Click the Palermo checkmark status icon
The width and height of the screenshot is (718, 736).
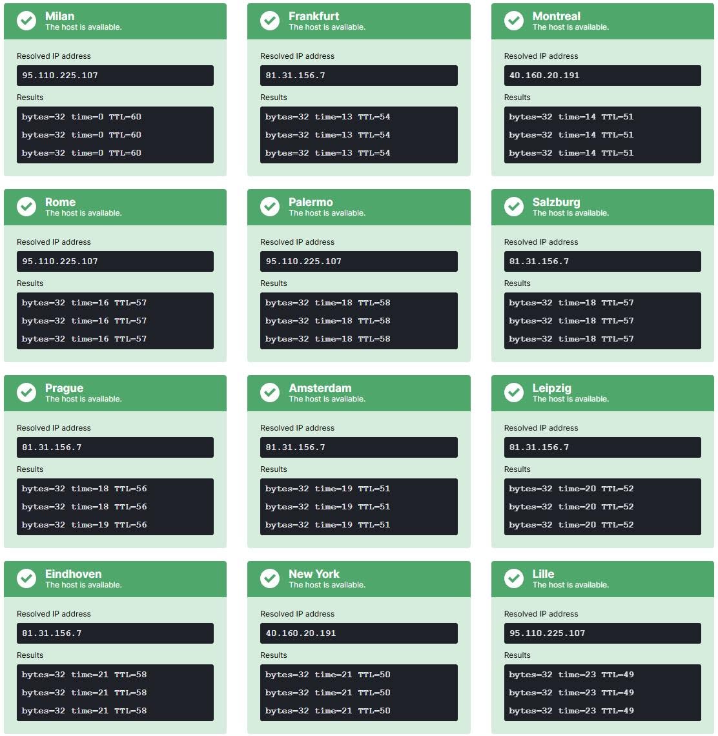[270, 207]
